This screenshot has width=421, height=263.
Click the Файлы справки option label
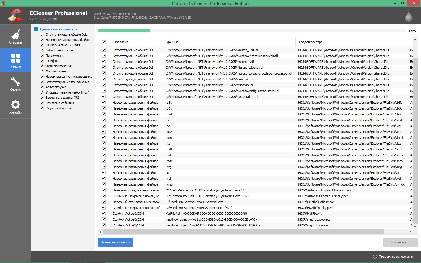pyautogui.click(x=57, y=71)
